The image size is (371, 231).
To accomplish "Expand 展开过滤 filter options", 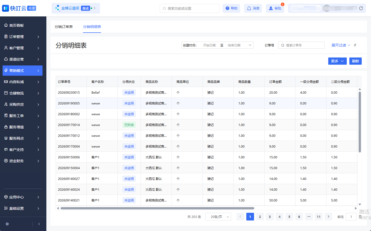I will (x=341, y=45).
